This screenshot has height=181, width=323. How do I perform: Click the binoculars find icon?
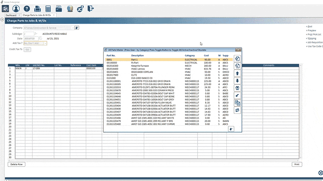pyautogui.click(x=237, y=88)
